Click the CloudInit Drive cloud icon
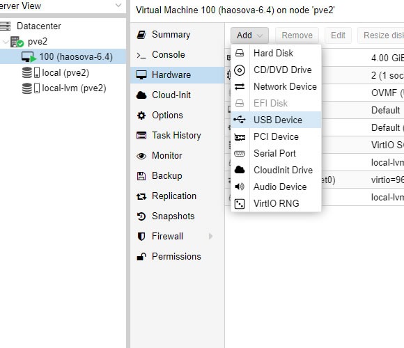404x348 pixels. click(240, 170)
